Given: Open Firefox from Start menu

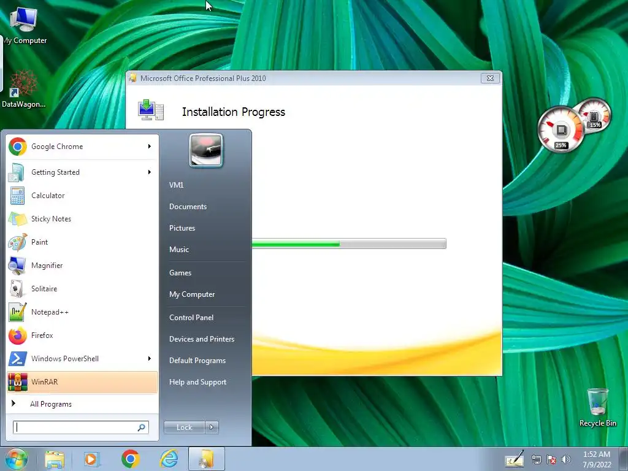Looking at the screenshot, I should coord(82,335).
